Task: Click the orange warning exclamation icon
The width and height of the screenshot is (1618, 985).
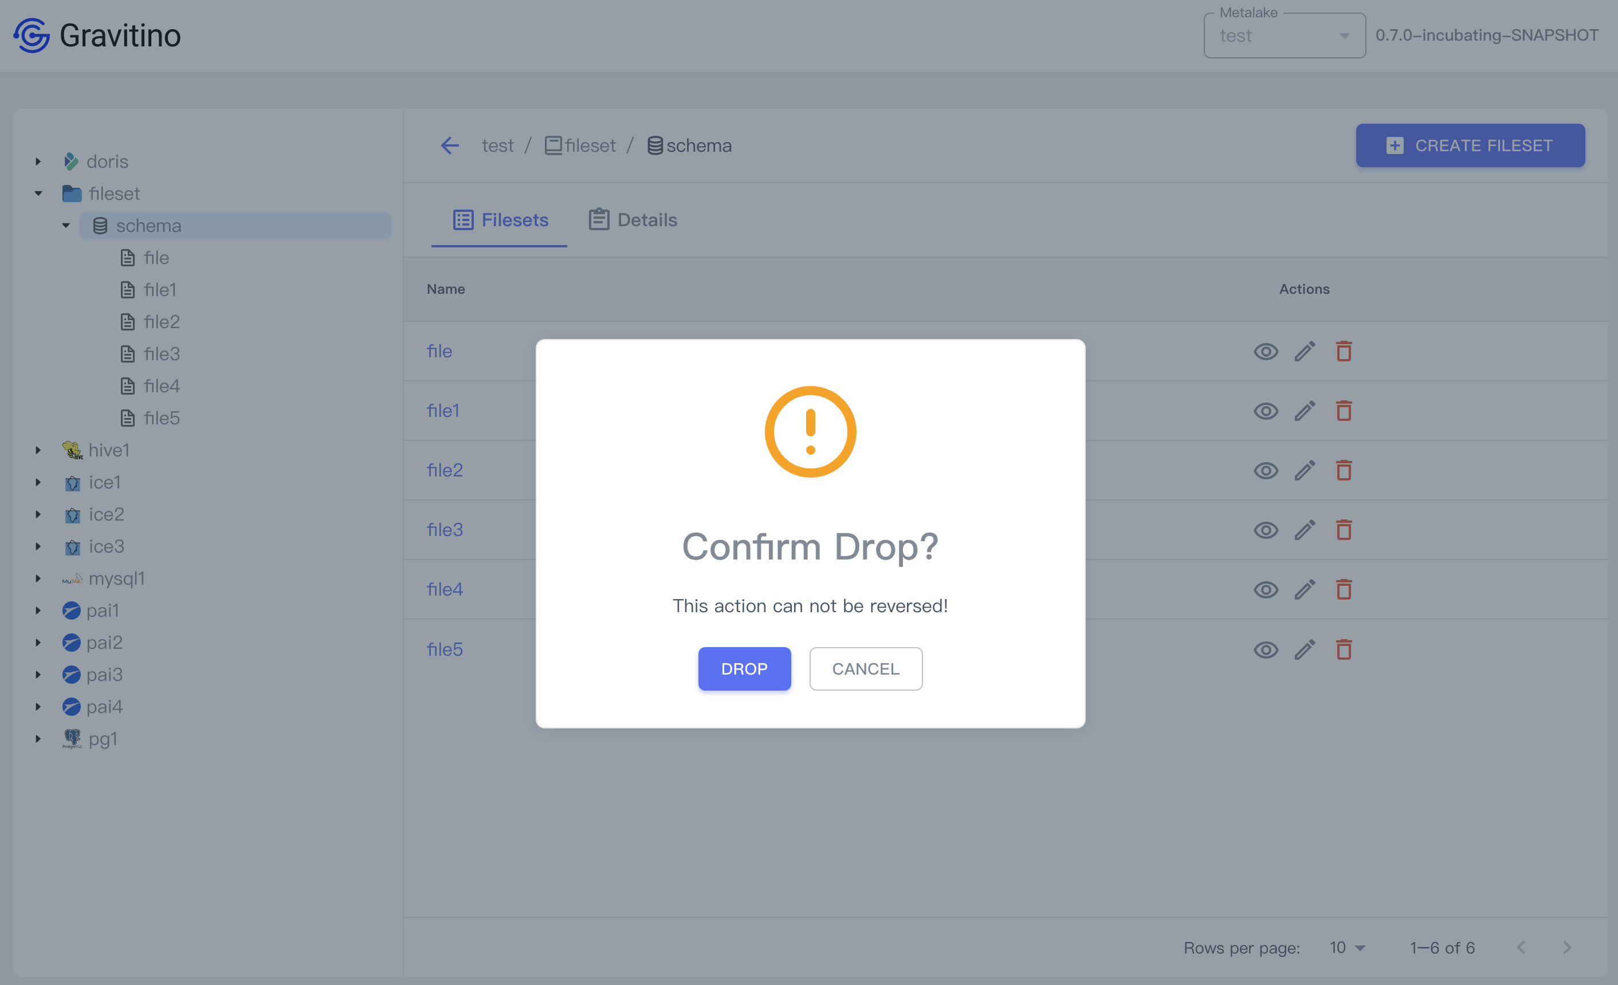Action: tap(810, 431)
